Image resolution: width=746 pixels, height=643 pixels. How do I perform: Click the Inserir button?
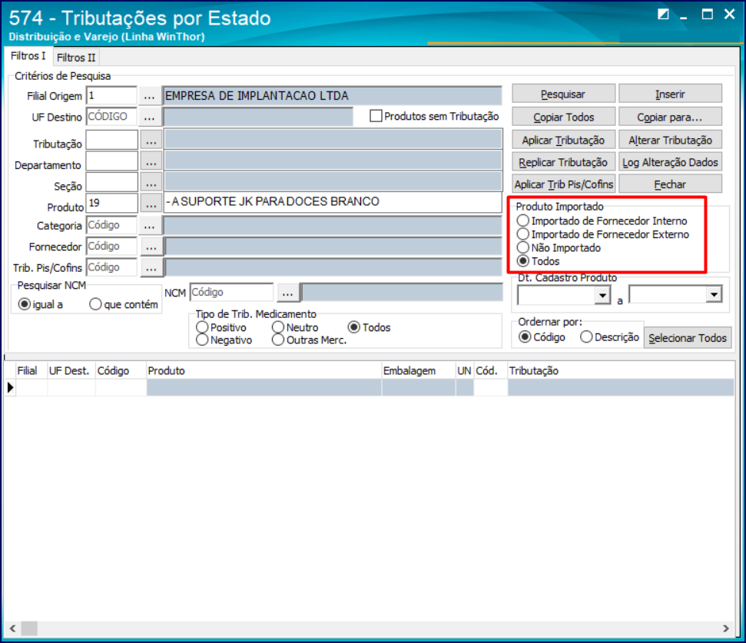pyautogui.click(x=670, y=94)
